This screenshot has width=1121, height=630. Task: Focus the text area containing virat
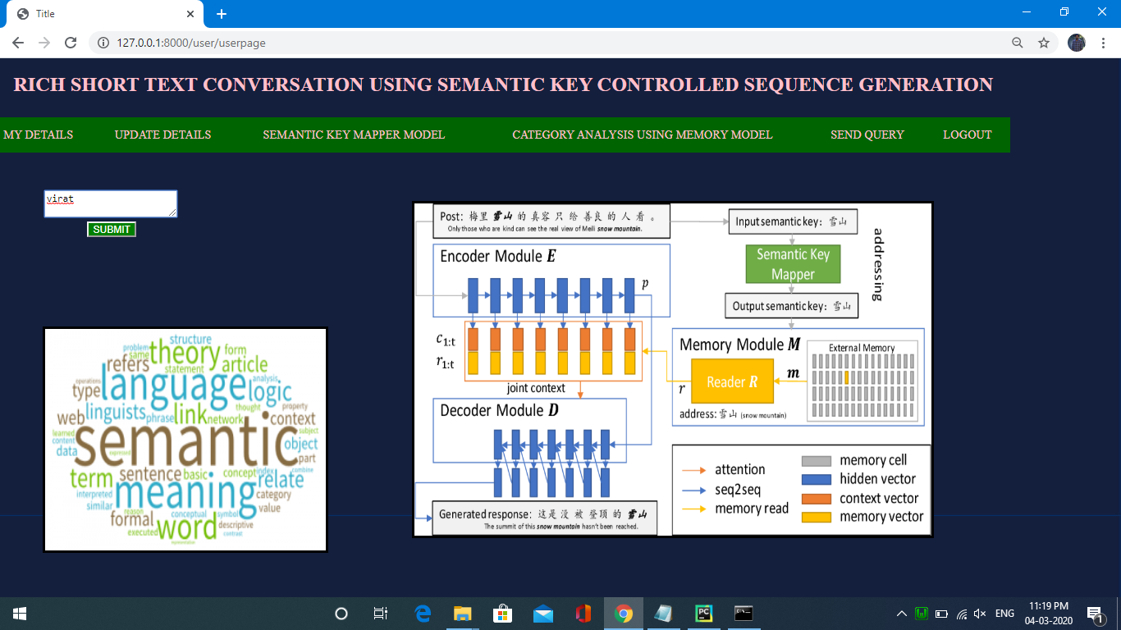(x=111, y=204)
